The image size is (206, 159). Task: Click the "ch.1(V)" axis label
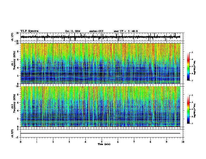coord(12,37)
